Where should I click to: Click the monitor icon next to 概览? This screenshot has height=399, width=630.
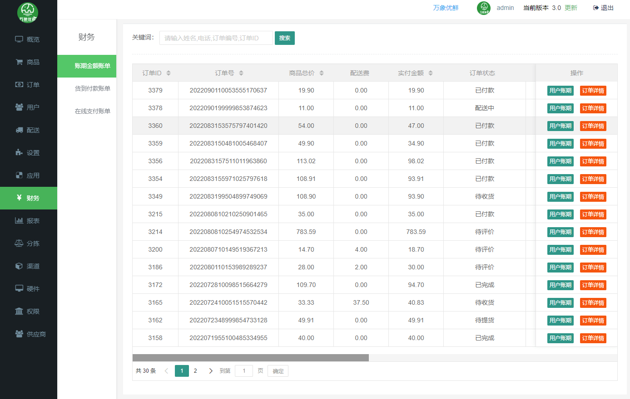tap(19, 39)
